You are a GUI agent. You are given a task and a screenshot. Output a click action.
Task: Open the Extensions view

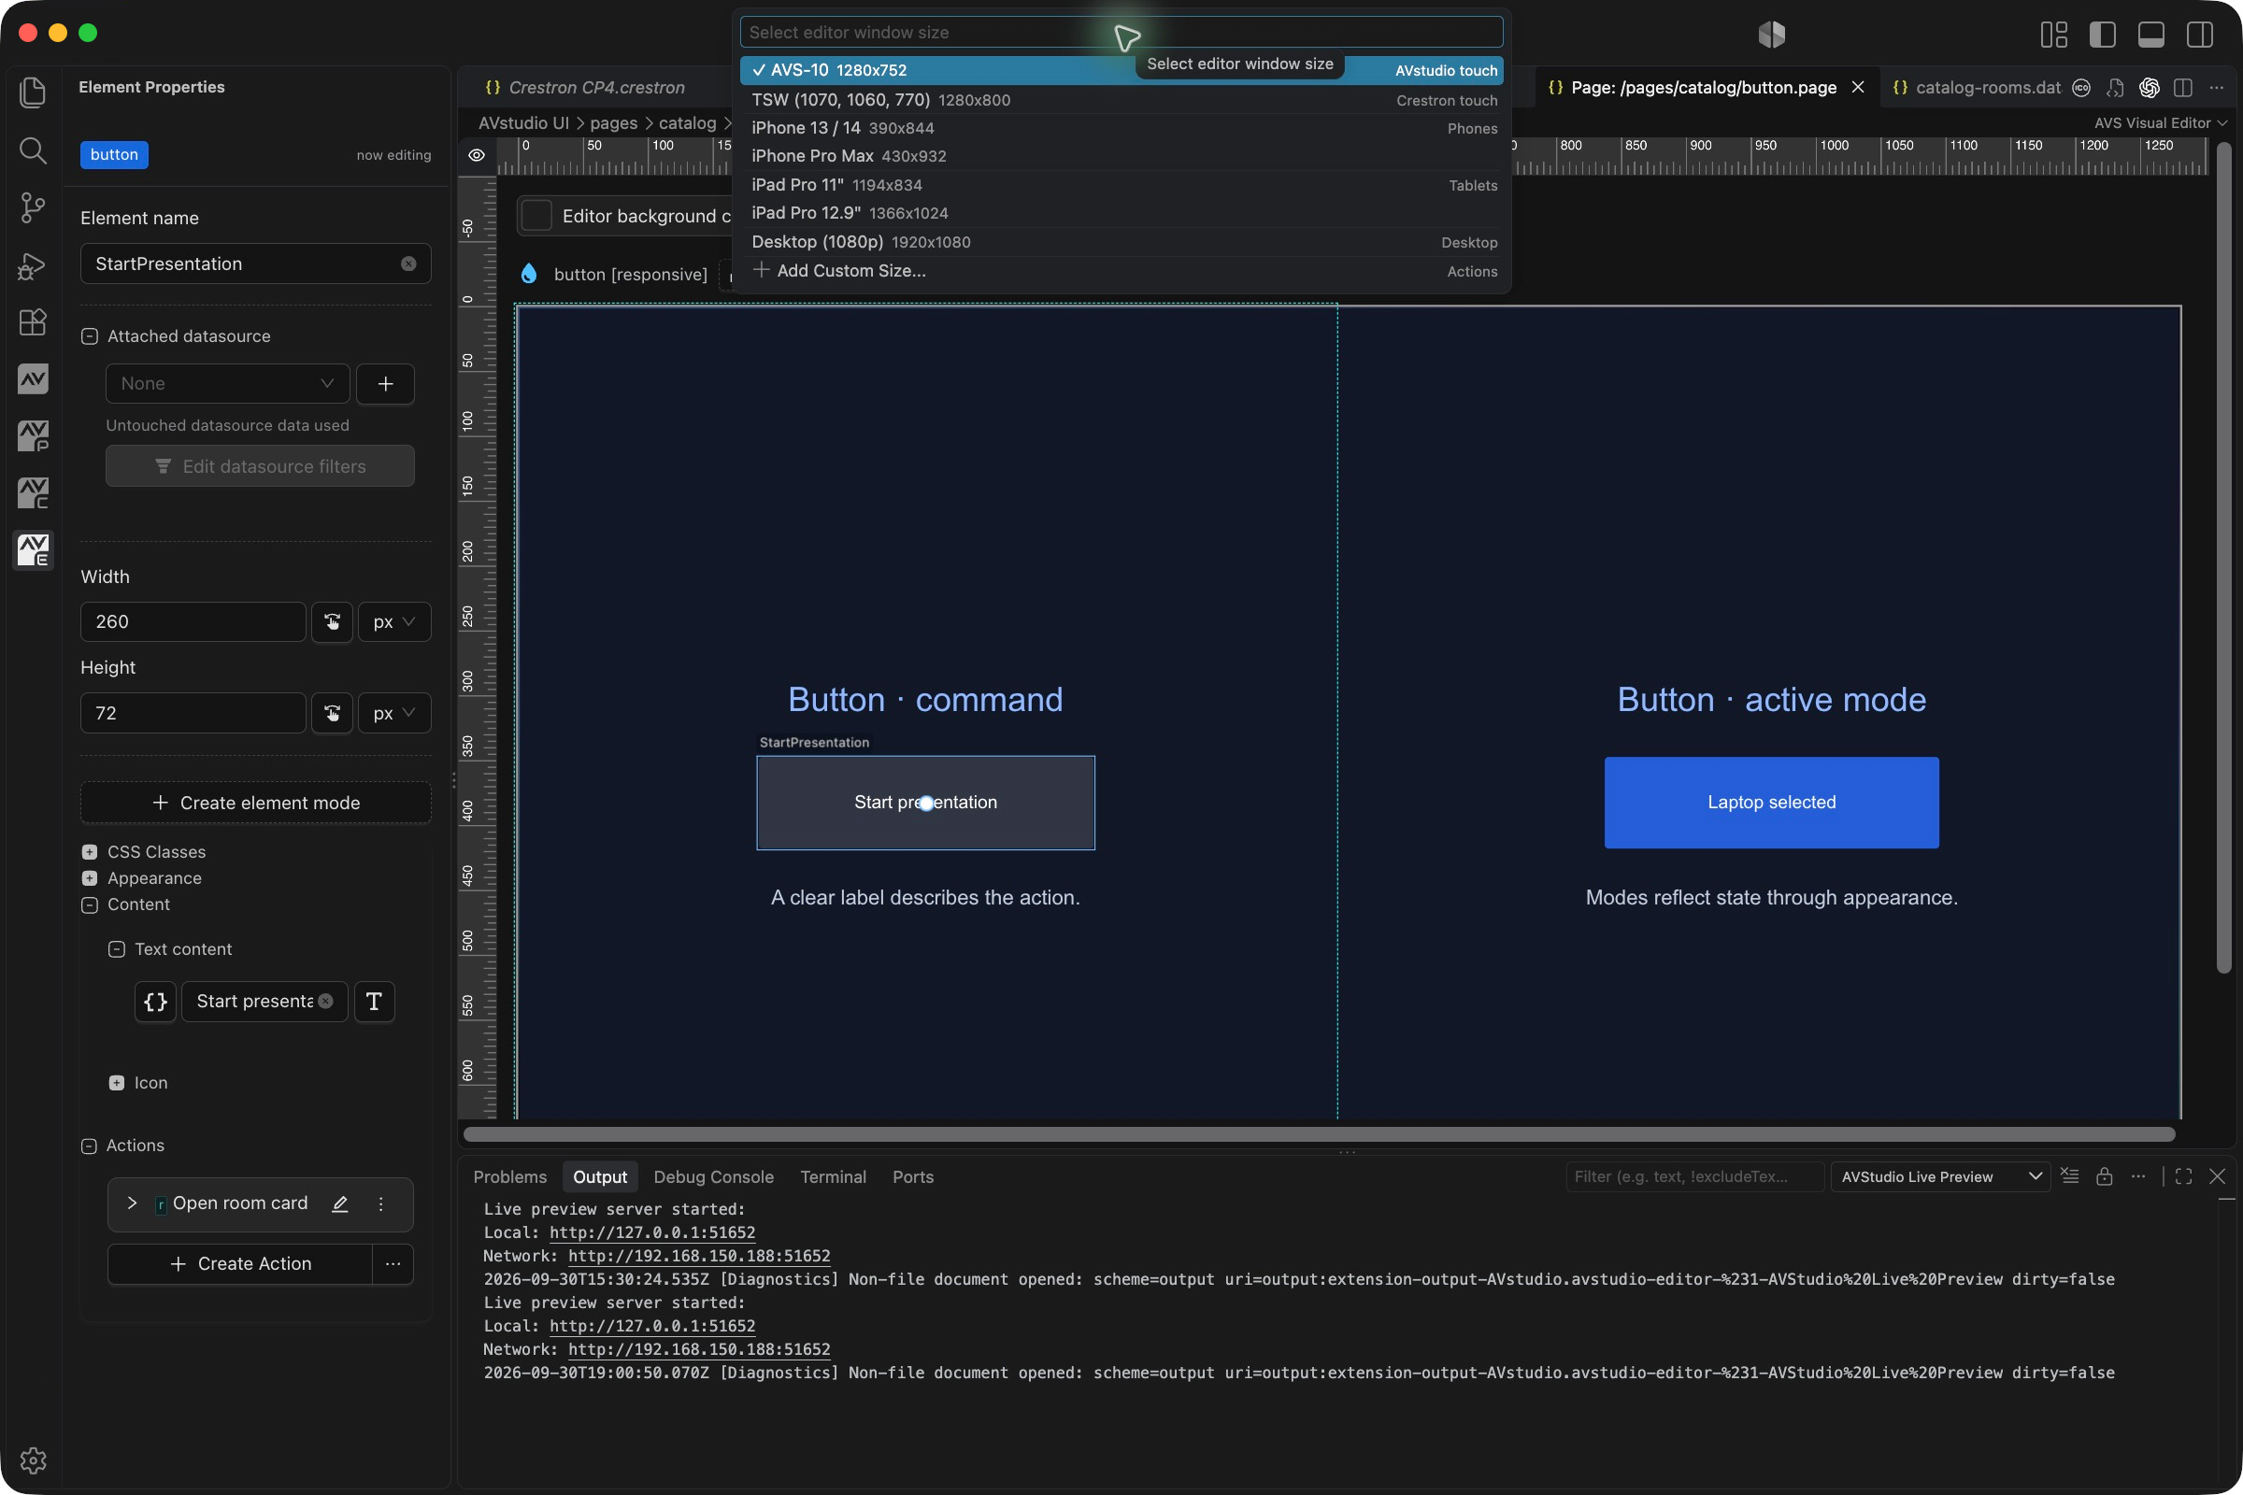(33, 322)
